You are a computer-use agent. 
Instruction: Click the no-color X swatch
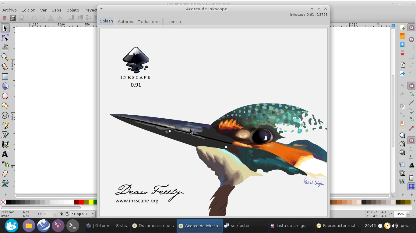(3, 202)
